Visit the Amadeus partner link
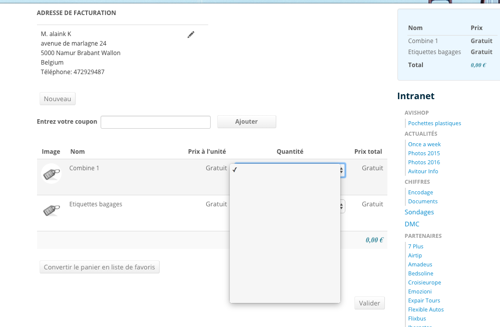The height and width of the screenshot is (327, 500). [x=420, y=264]
